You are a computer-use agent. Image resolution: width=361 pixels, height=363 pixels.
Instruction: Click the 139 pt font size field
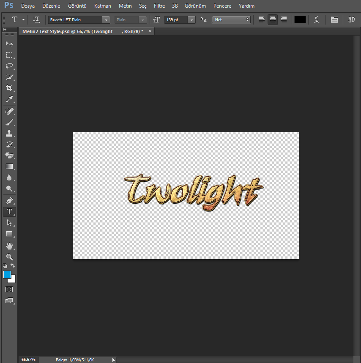(x=176, y=19)
